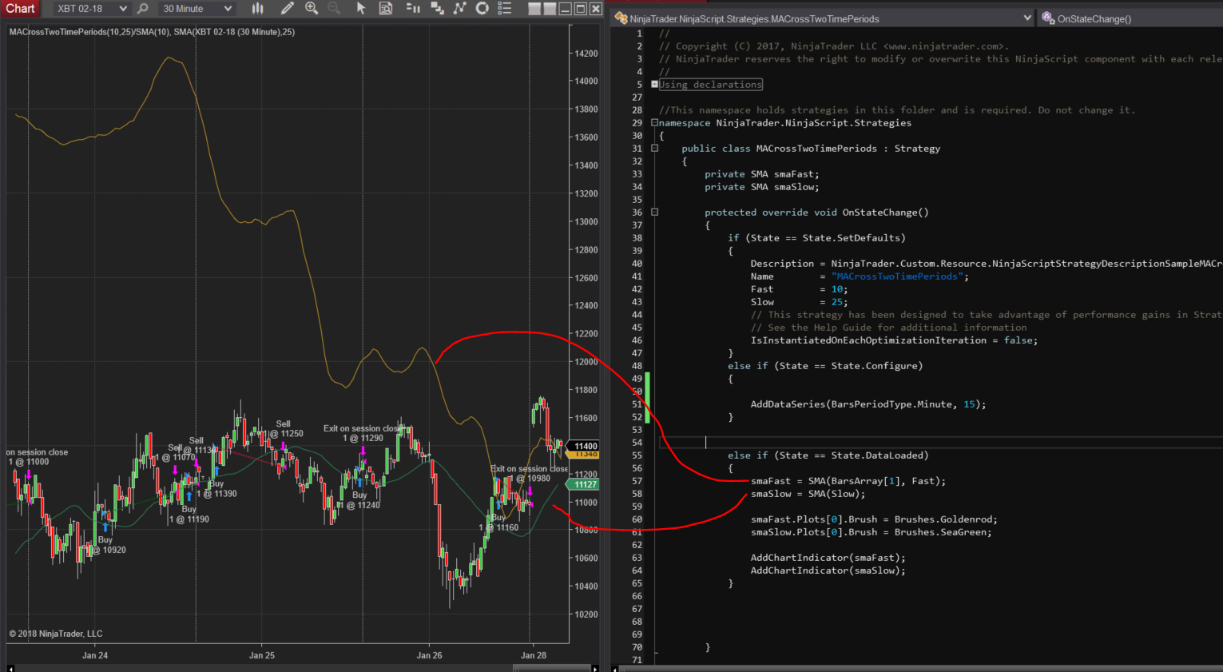The height and width of the screenshot is (672, 1223).
Task: Expand the Using declarations region
Action: pos(655,84)
